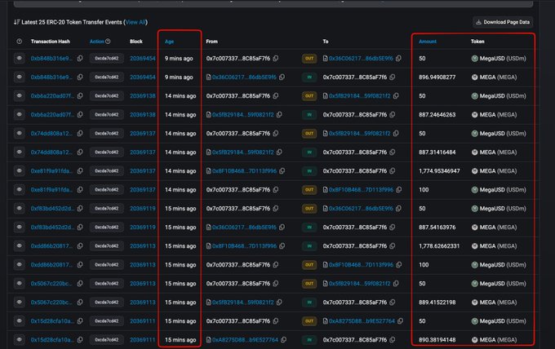555x349 pixels.
Task: Open block 20369454 in the 896.94908277 row
Action: coord(143,77)
